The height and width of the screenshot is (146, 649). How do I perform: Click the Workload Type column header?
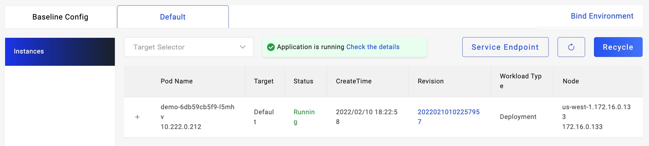tap(521, 81)
